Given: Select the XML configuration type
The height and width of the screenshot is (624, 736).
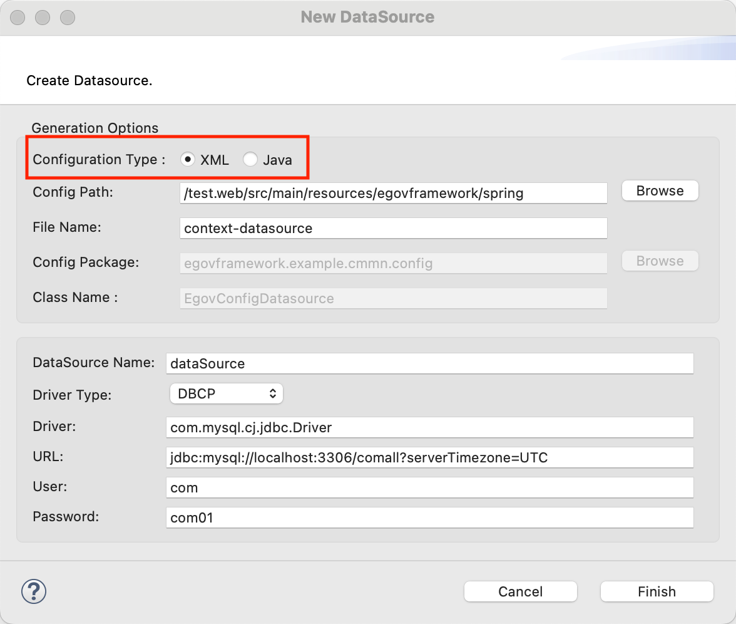Looking at the screenshot, I should 187,160.
